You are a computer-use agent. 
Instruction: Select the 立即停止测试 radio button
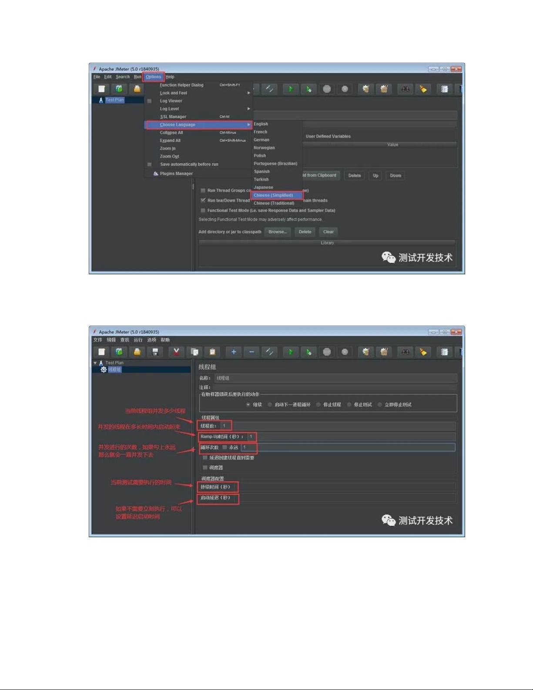pyautogui.click(x=380, y=404)
